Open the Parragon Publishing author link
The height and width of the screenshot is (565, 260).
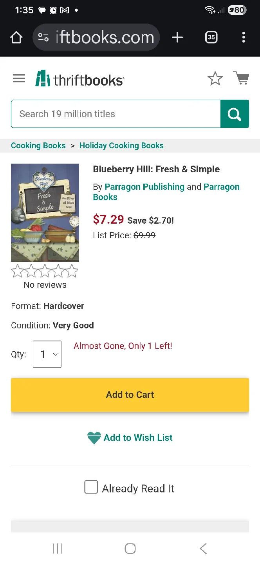[144, 187]
